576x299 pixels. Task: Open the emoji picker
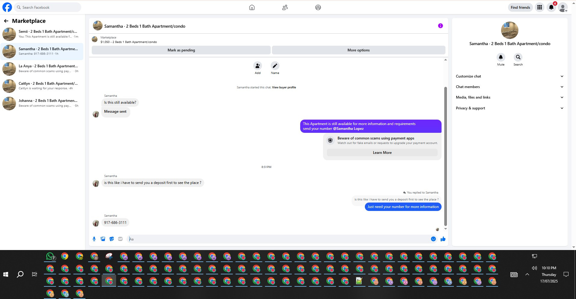[433, 239]
